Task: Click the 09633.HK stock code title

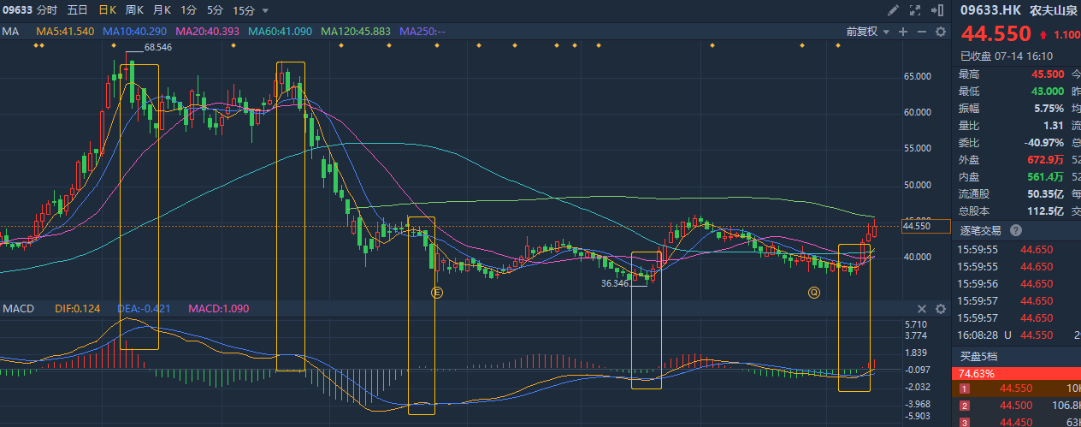Action: click(990, 10)
